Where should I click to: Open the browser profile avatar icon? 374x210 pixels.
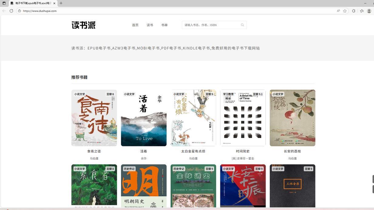coord(369,11)
